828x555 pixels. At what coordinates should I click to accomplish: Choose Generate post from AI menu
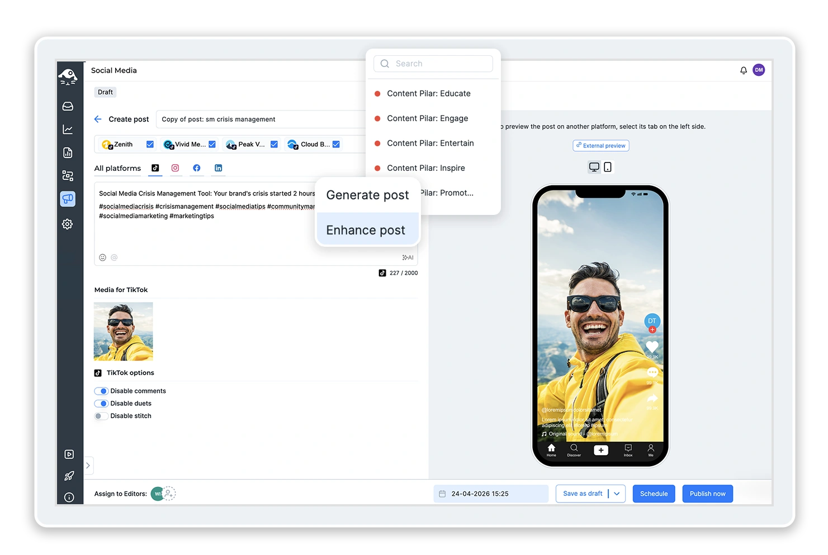(368, 195)
